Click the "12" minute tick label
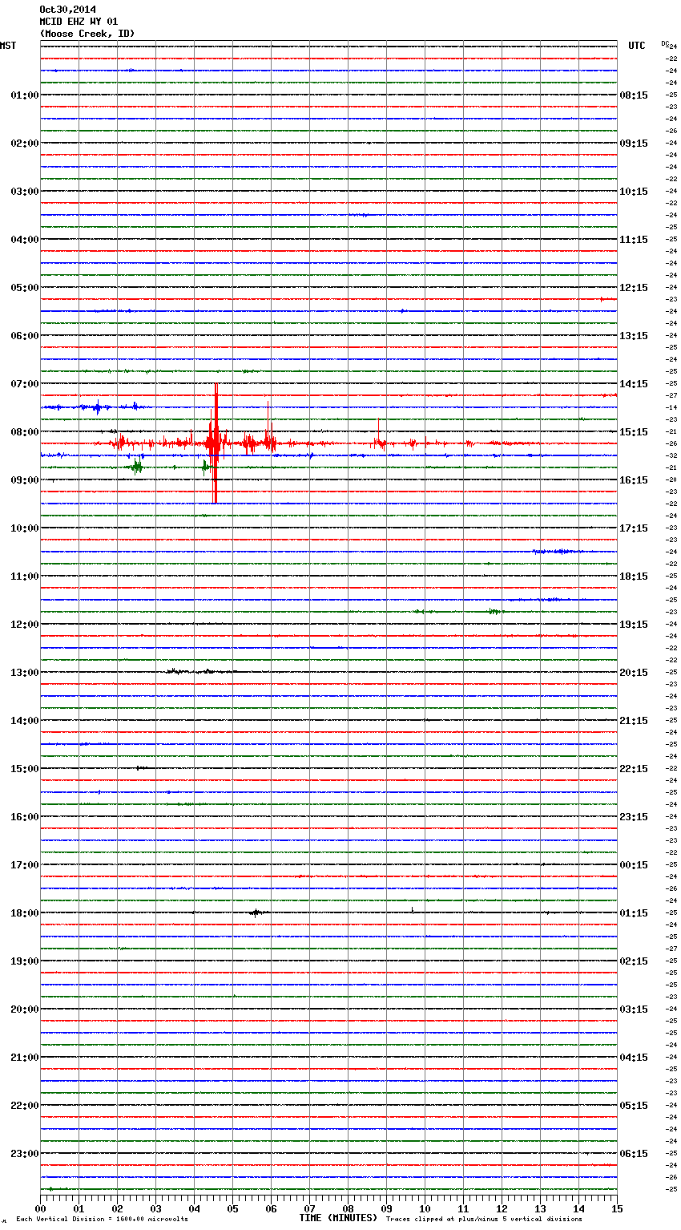The image size is (681, 1230). [502, 1209]
